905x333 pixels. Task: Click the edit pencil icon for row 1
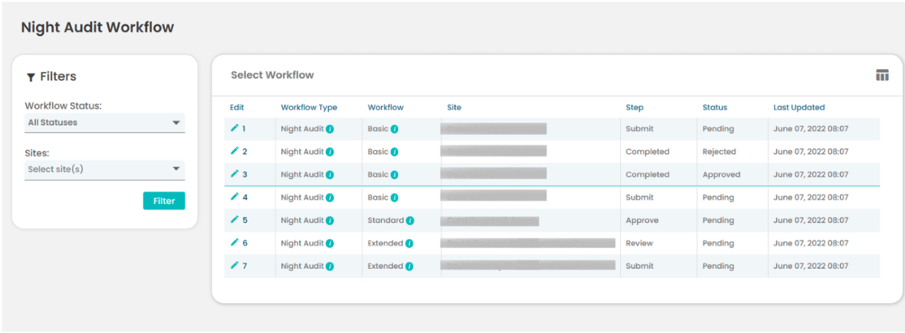click(235, 128)
